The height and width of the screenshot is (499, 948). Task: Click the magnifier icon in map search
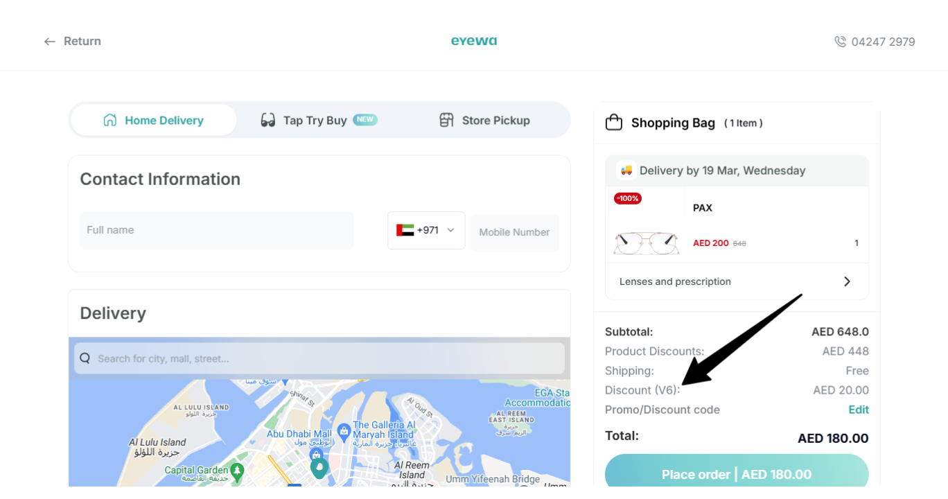pyautogui.click(x=85, y=358)
